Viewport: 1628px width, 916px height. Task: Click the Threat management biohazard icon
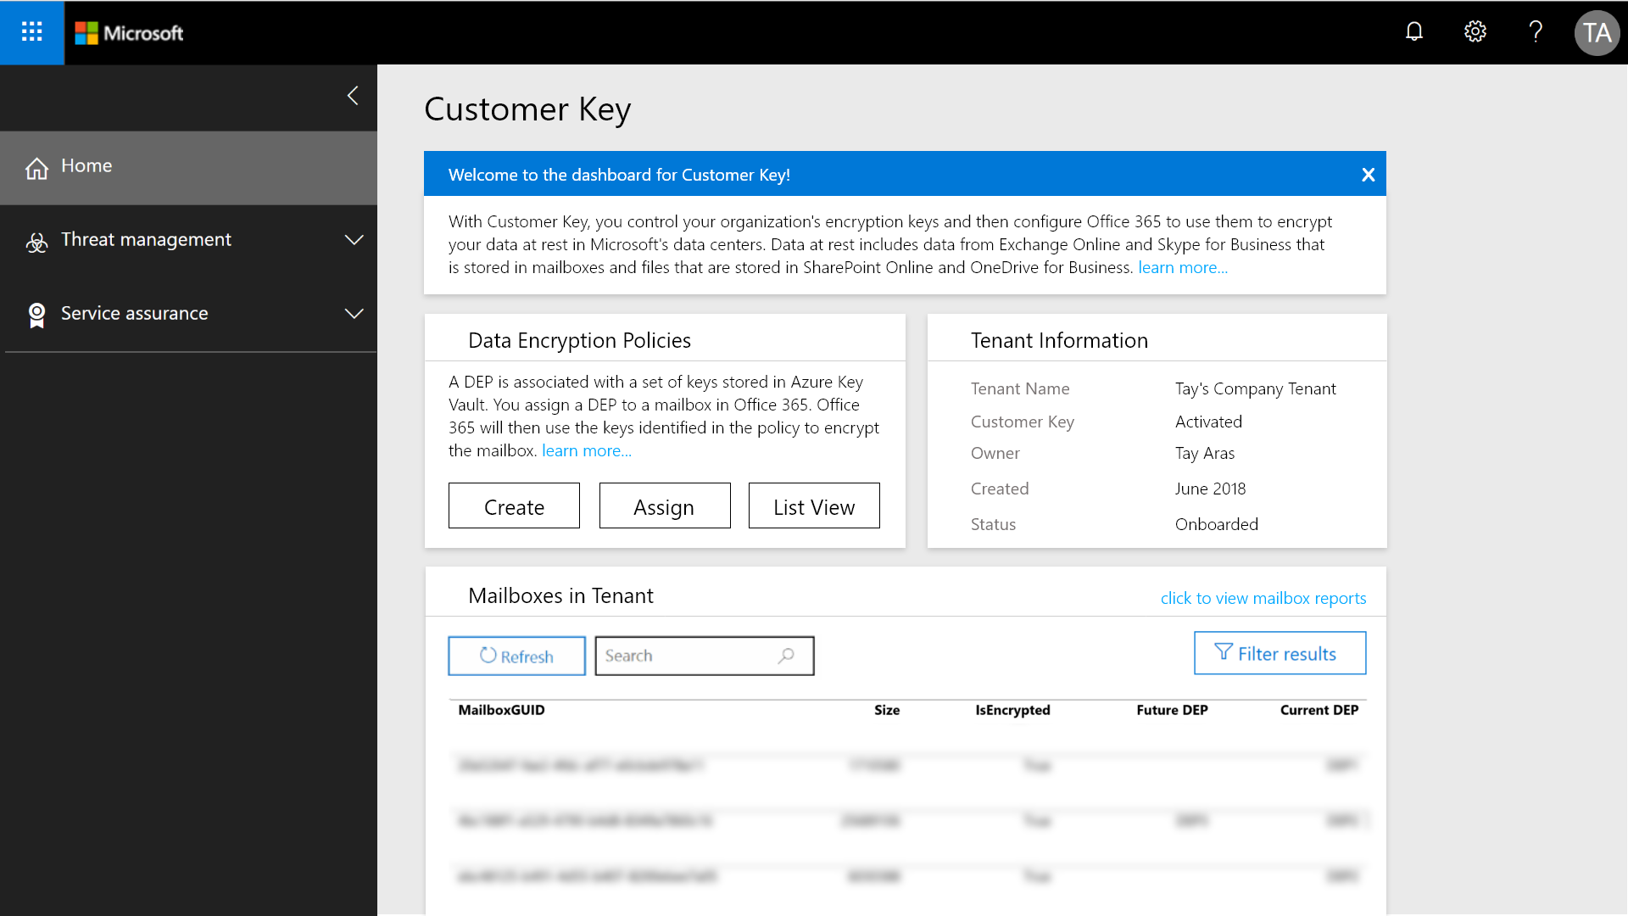pyautogui.click(x=36, y=243)
